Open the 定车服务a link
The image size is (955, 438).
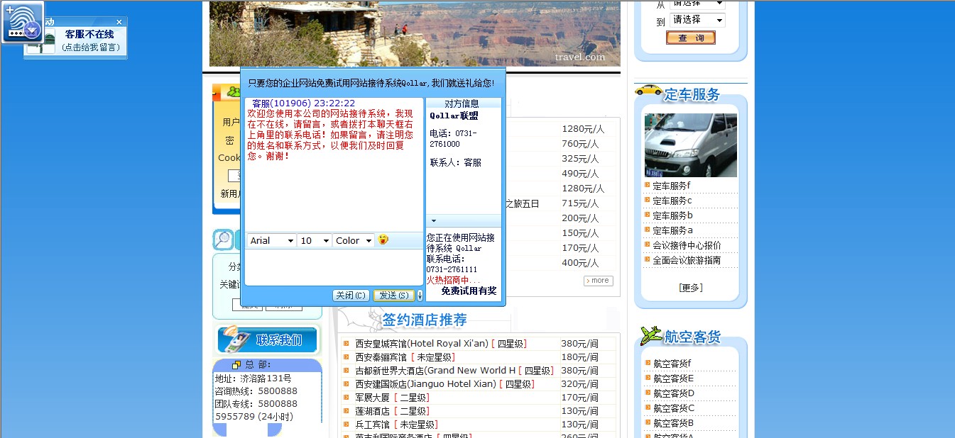coord(672,230)
